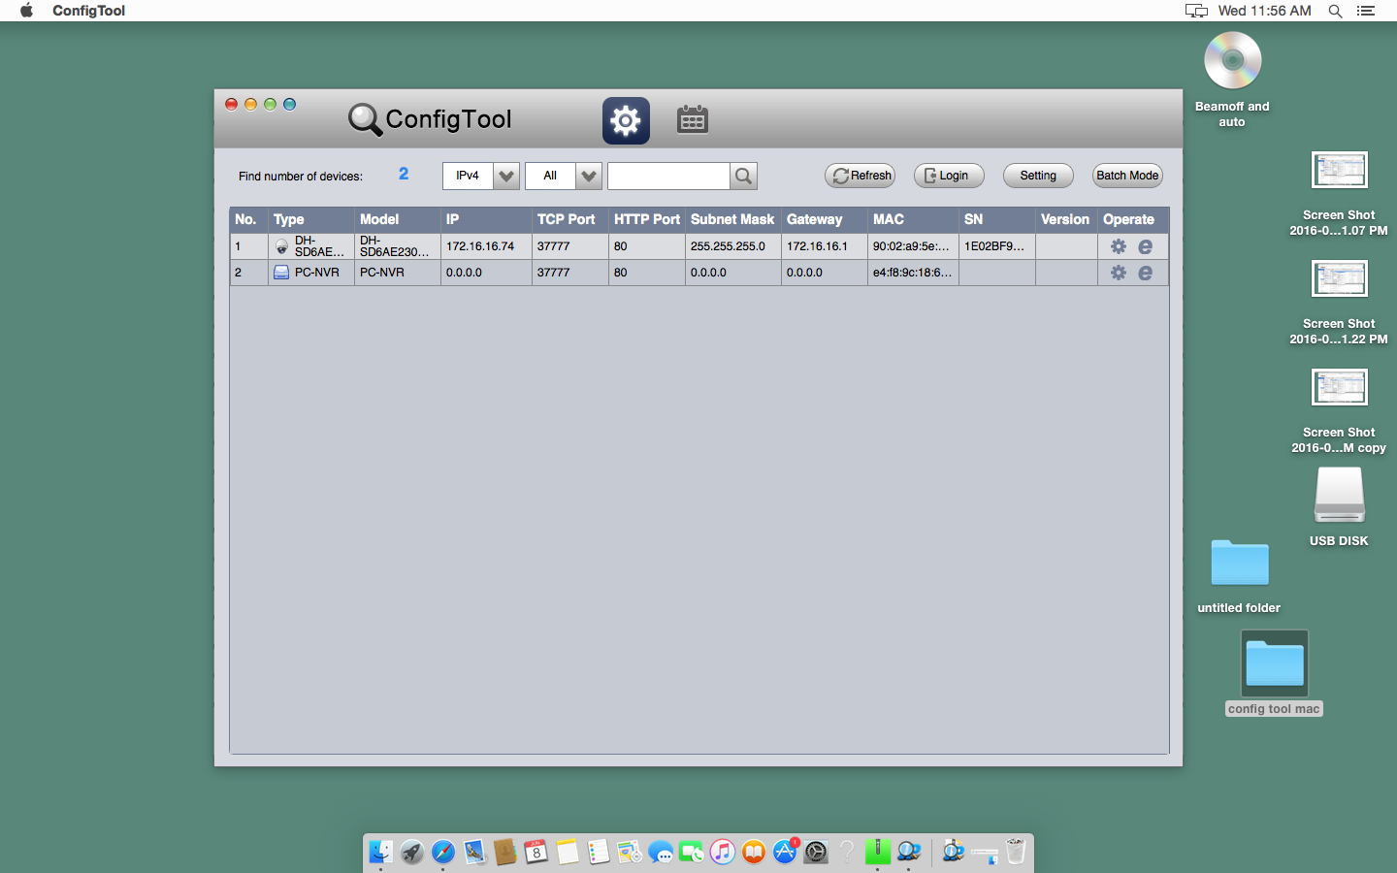Click into the device search field
Viewport: 1397px width, 873px height.
[x=668, y=176]
